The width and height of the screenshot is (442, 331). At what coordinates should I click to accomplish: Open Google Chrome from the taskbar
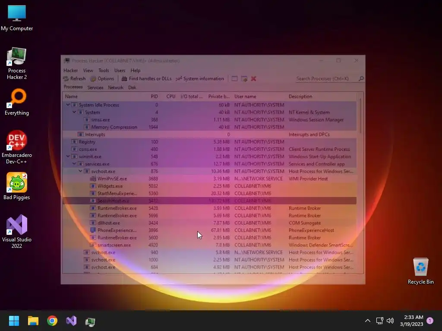pyautogui.click(x=52, y=321)
